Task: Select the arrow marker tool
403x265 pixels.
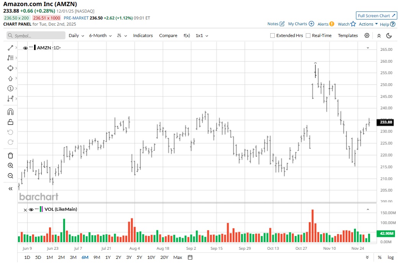Action: click(x=10, y=79)
